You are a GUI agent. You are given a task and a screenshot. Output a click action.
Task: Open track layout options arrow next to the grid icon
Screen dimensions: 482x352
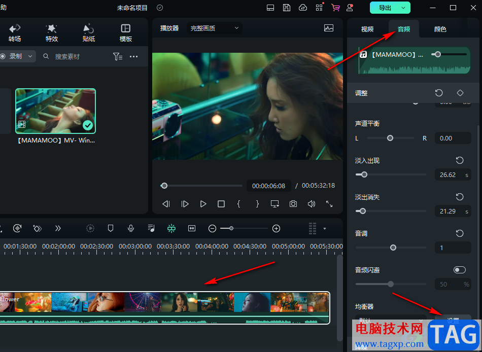325,229
